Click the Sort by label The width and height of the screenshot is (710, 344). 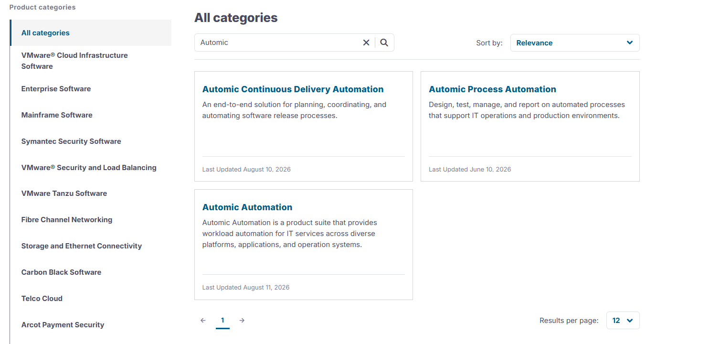(489, 43)
